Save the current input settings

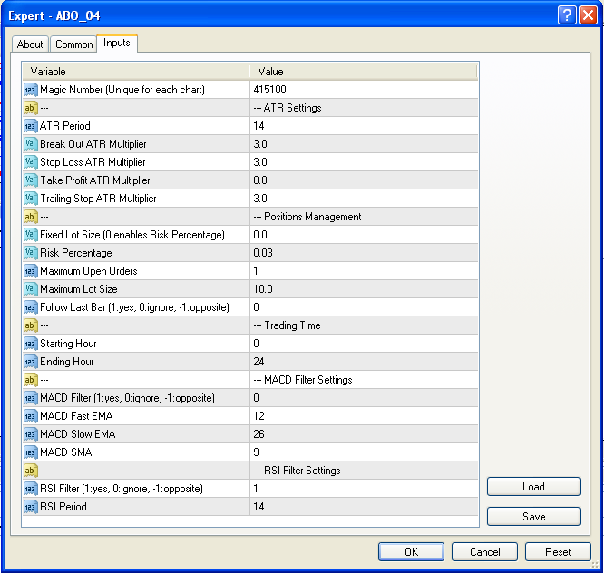point(533,516)
